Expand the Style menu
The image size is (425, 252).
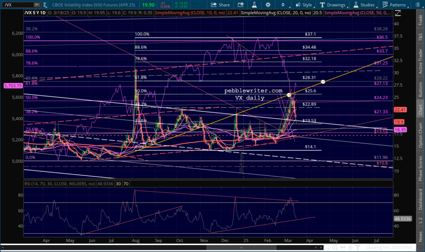pos(304,5)
